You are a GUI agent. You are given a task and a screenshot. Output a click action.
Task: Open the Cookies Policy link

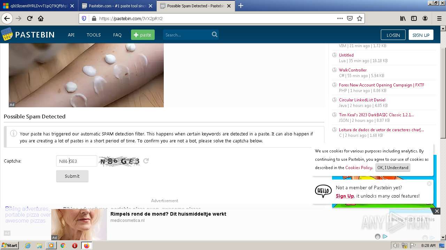click(x=359, y=167)
